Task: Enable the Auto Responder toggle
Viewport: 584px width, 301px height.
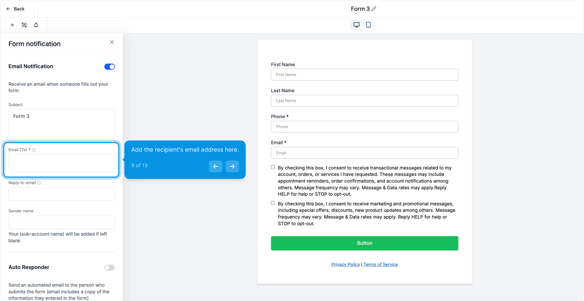Action: point(110,268)
